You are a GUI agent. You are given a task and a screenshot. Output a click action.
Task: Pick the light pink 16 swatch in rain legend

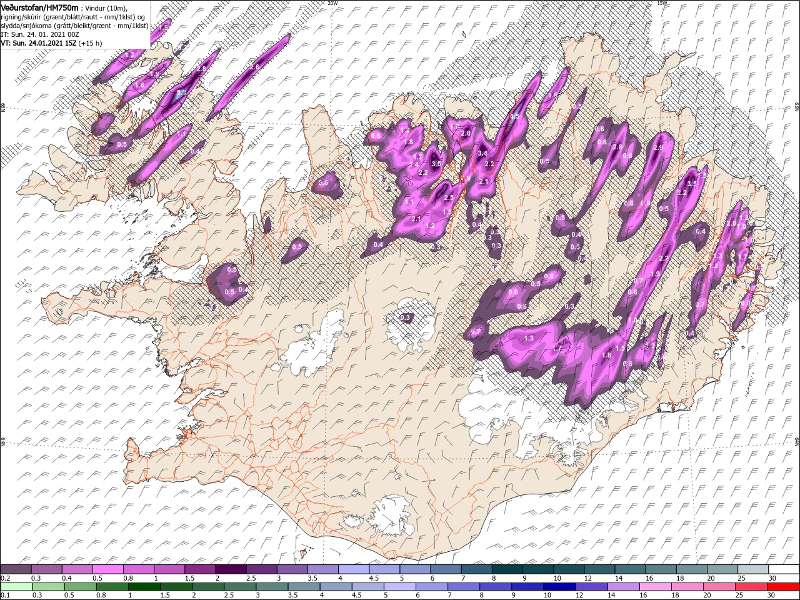(656, 587)
